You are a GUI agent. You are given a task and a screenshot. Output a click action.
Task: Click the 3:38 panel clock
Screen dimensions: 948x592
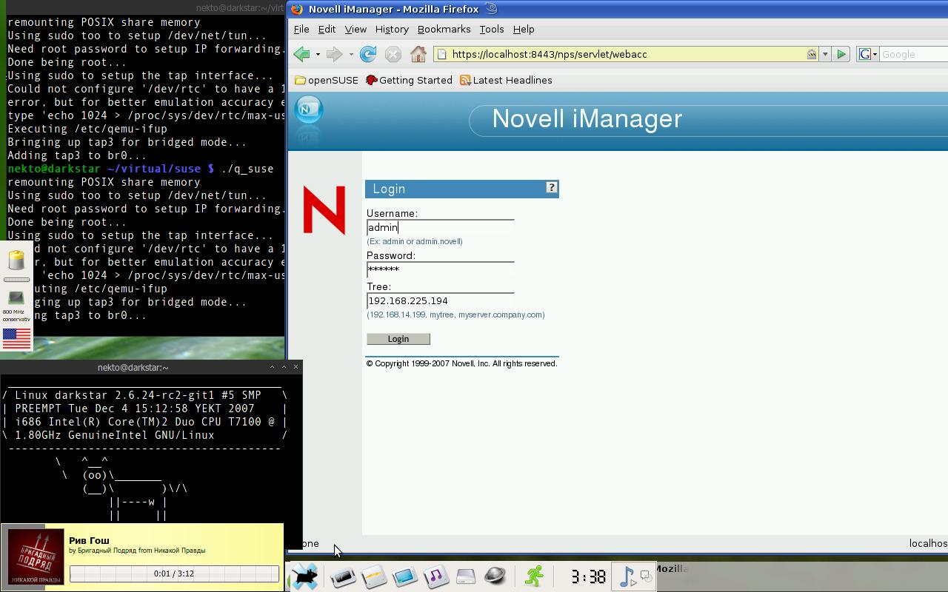click(587, 576)
